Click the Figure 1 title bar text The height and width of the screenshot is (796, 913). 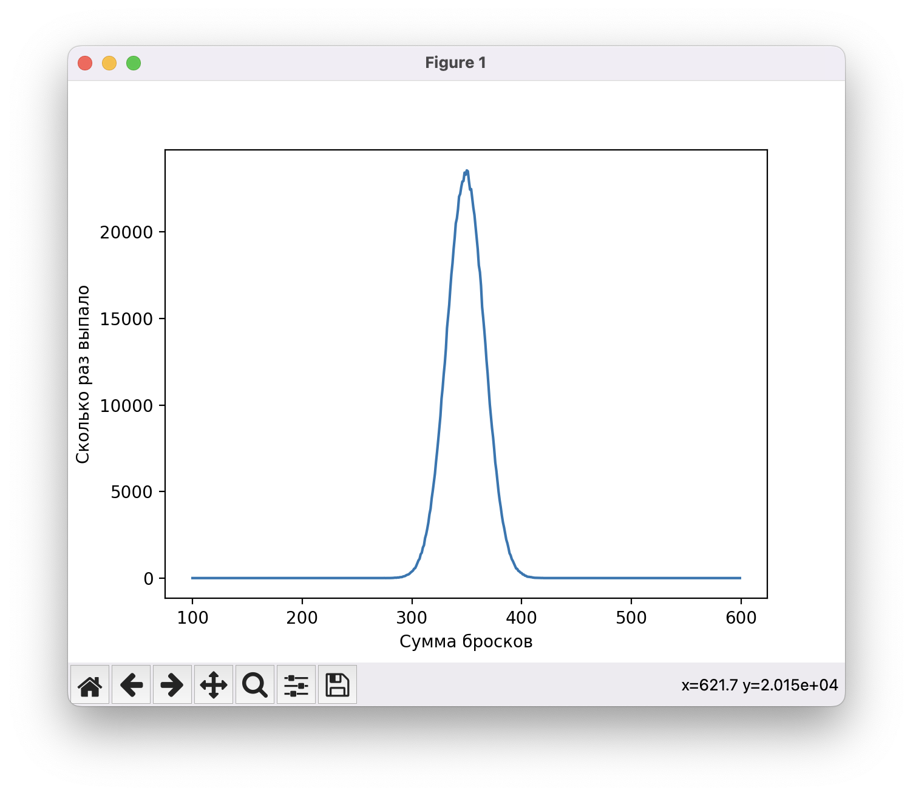pyautogui.click(x=455, y=63)
